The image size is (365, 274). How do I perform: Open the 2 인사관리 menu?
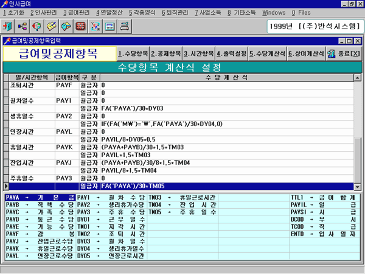(43, 12)
